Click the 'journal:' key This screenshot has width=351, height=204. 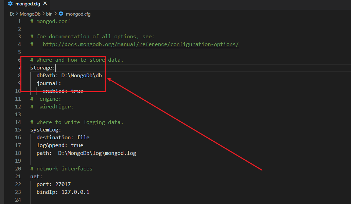(x=49, y=83)
